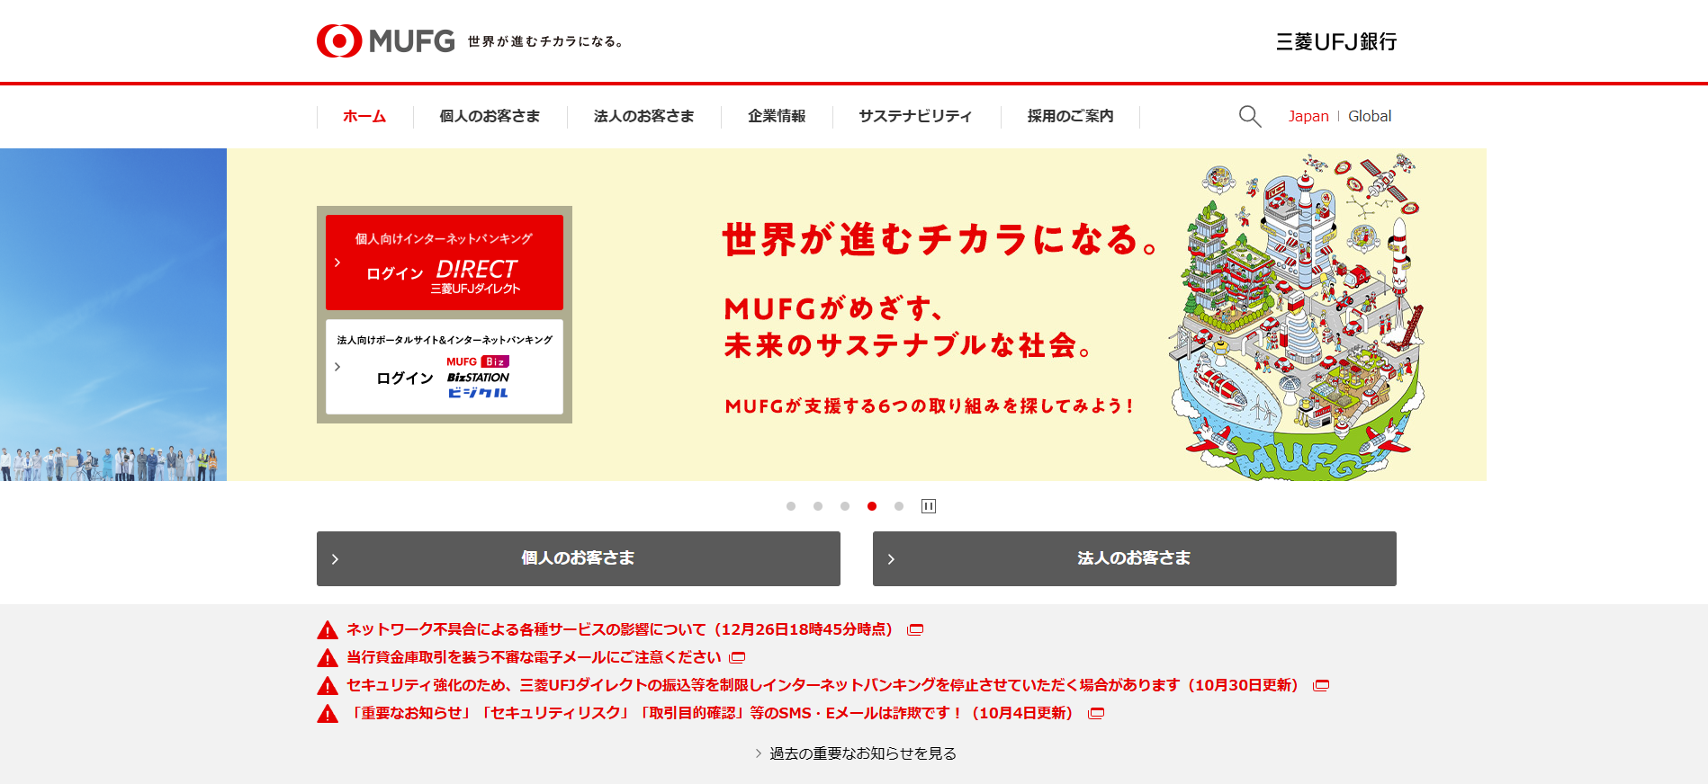Click the 三菱UFJ銀行 logo at top right
Screen dimensions: 1708x784
pos(1335,41)
